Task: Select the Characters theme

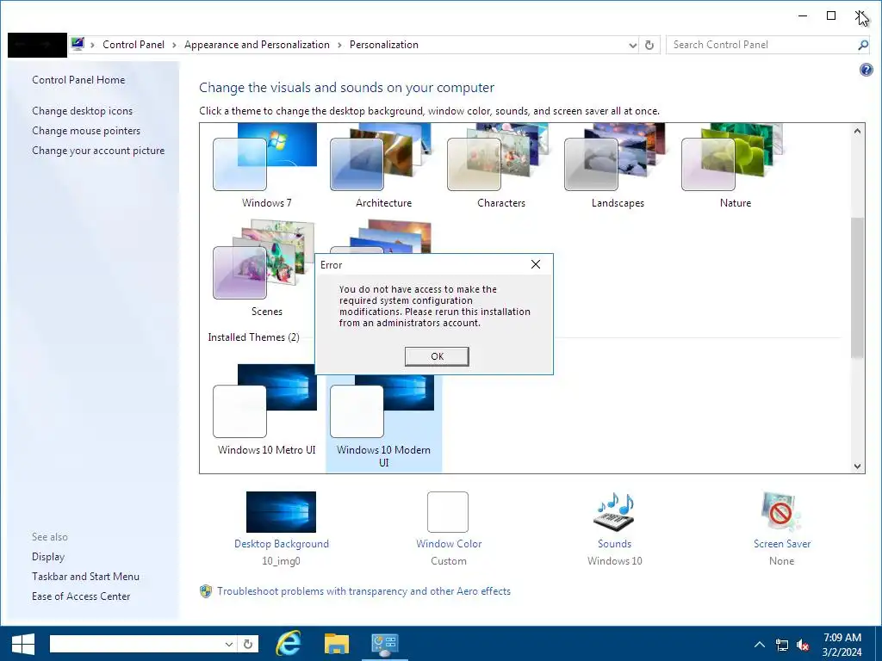Action: (500, 166)
